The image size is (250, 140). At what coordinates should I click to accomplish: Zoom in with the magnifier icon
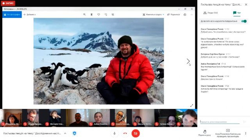pyautogui.click(x=84, y=14)
